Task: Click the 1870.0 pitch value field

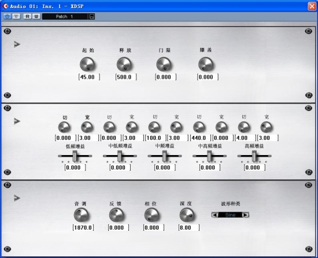Action: click(83, 227)
